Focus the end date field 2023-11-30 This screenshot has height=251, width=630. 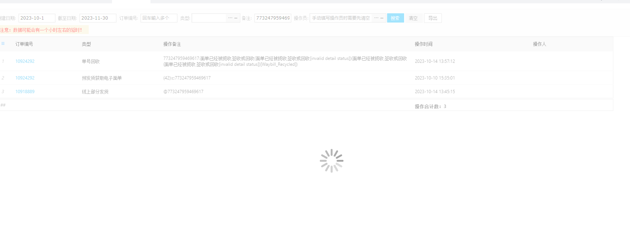coord(98,18)
